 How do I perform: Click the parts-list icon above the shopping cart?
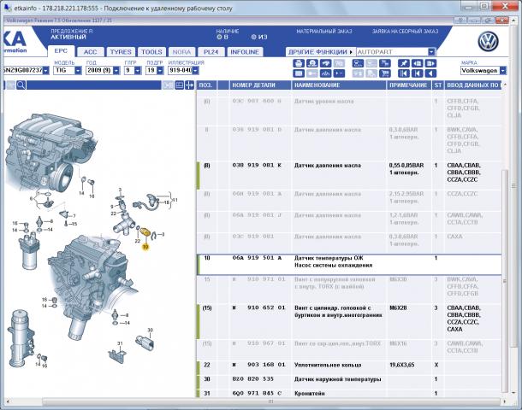coord(384,63)
